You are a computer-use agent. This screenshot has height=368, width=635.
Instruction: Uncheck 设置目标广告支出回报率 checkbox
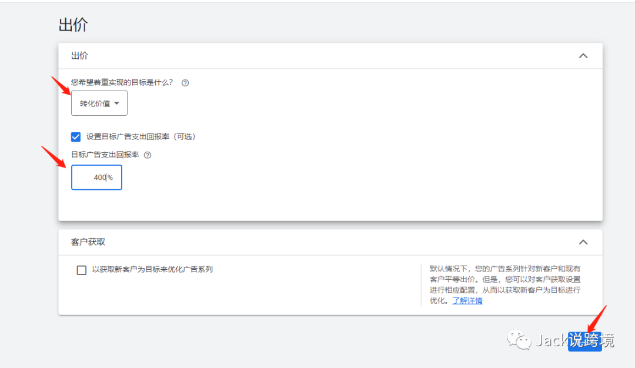click(x=76, y=137)
